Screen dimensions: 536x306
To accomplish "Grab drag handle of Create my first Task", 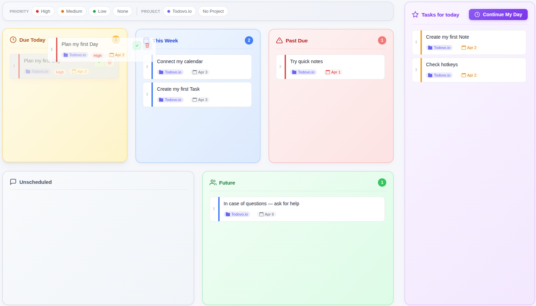I will point(147,94).
